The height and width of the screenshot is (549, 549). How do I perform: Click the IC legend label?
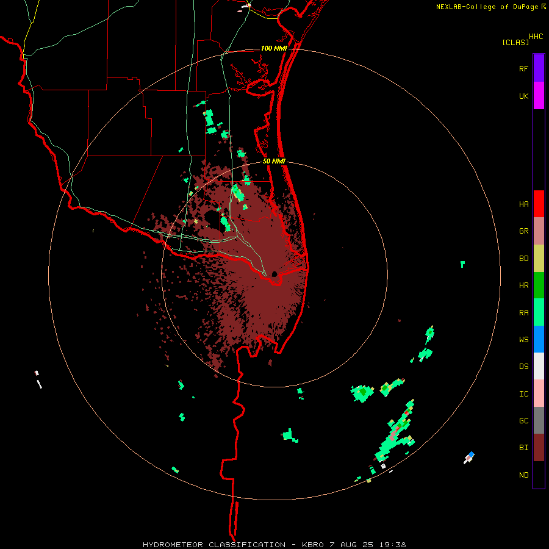523,394
